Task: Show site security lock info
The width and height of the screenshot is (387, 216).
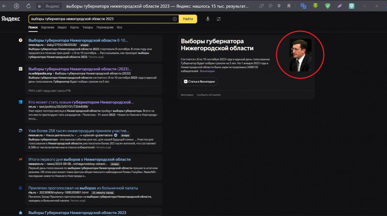Action: (39, 6)
